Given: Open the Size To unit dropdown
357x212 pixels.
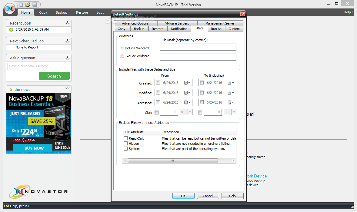Looking at the screenshot, I should [234, 112].
